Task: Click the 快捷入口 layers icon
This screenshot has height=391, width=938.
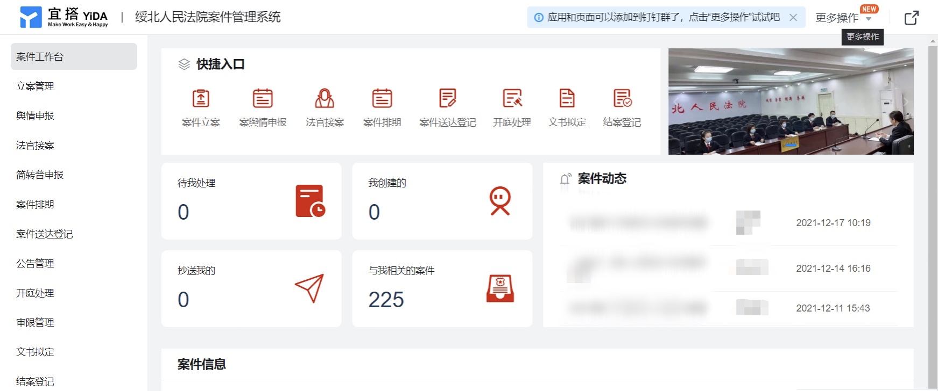Action: (x=184, y=64)
